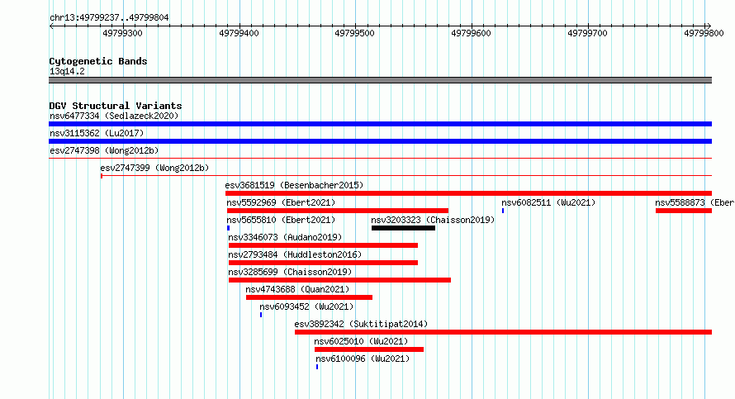Select the black bar under nsv3203323
This screenshot has width=735, height=399.
coord(403,228)
